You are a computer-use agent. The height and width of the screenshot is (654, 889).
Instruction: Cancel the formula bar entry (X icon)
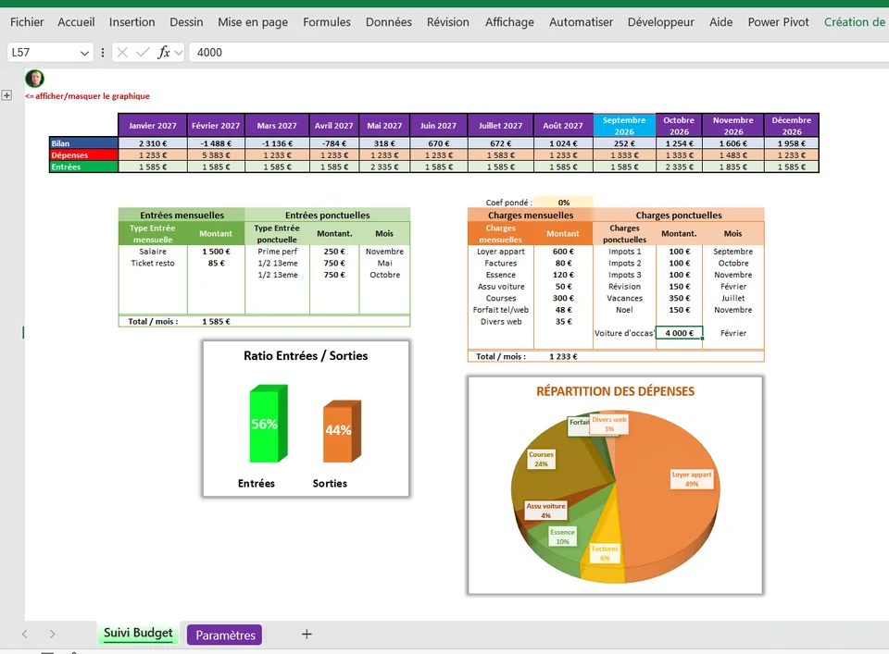122,53
